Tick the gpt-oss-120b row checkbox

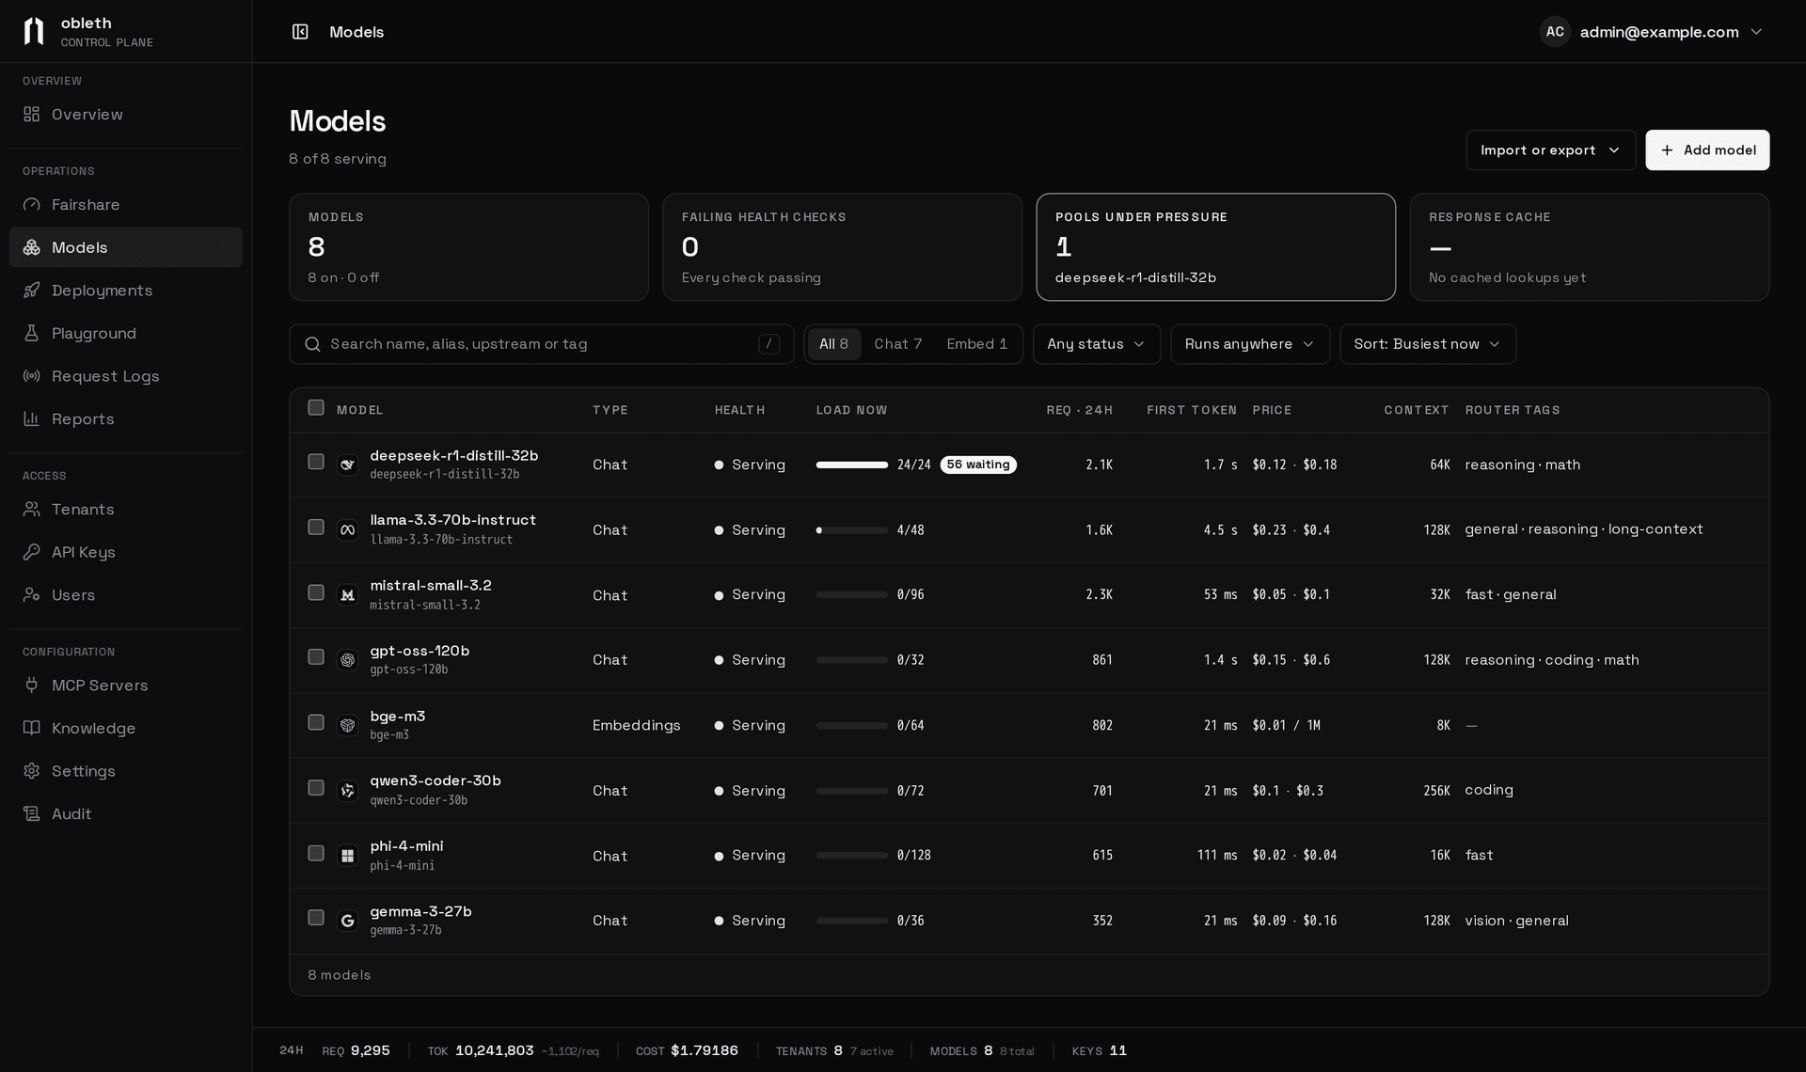(316, 657)
